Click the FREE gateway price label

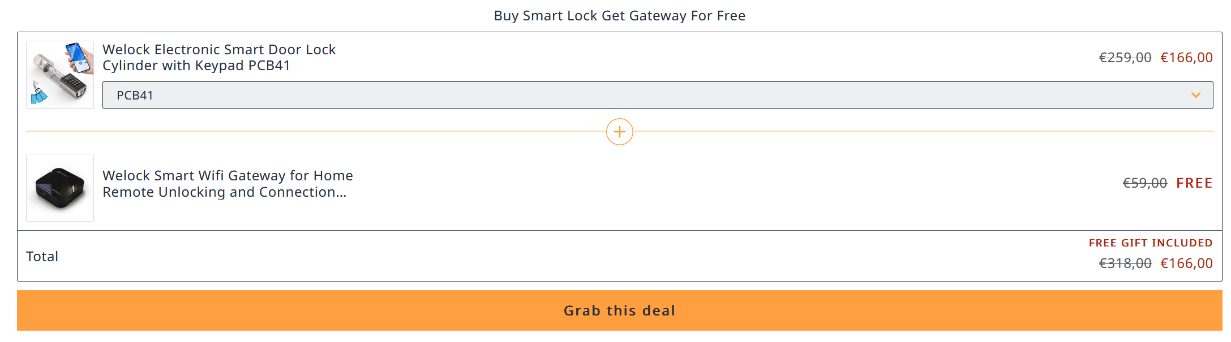1194,183
